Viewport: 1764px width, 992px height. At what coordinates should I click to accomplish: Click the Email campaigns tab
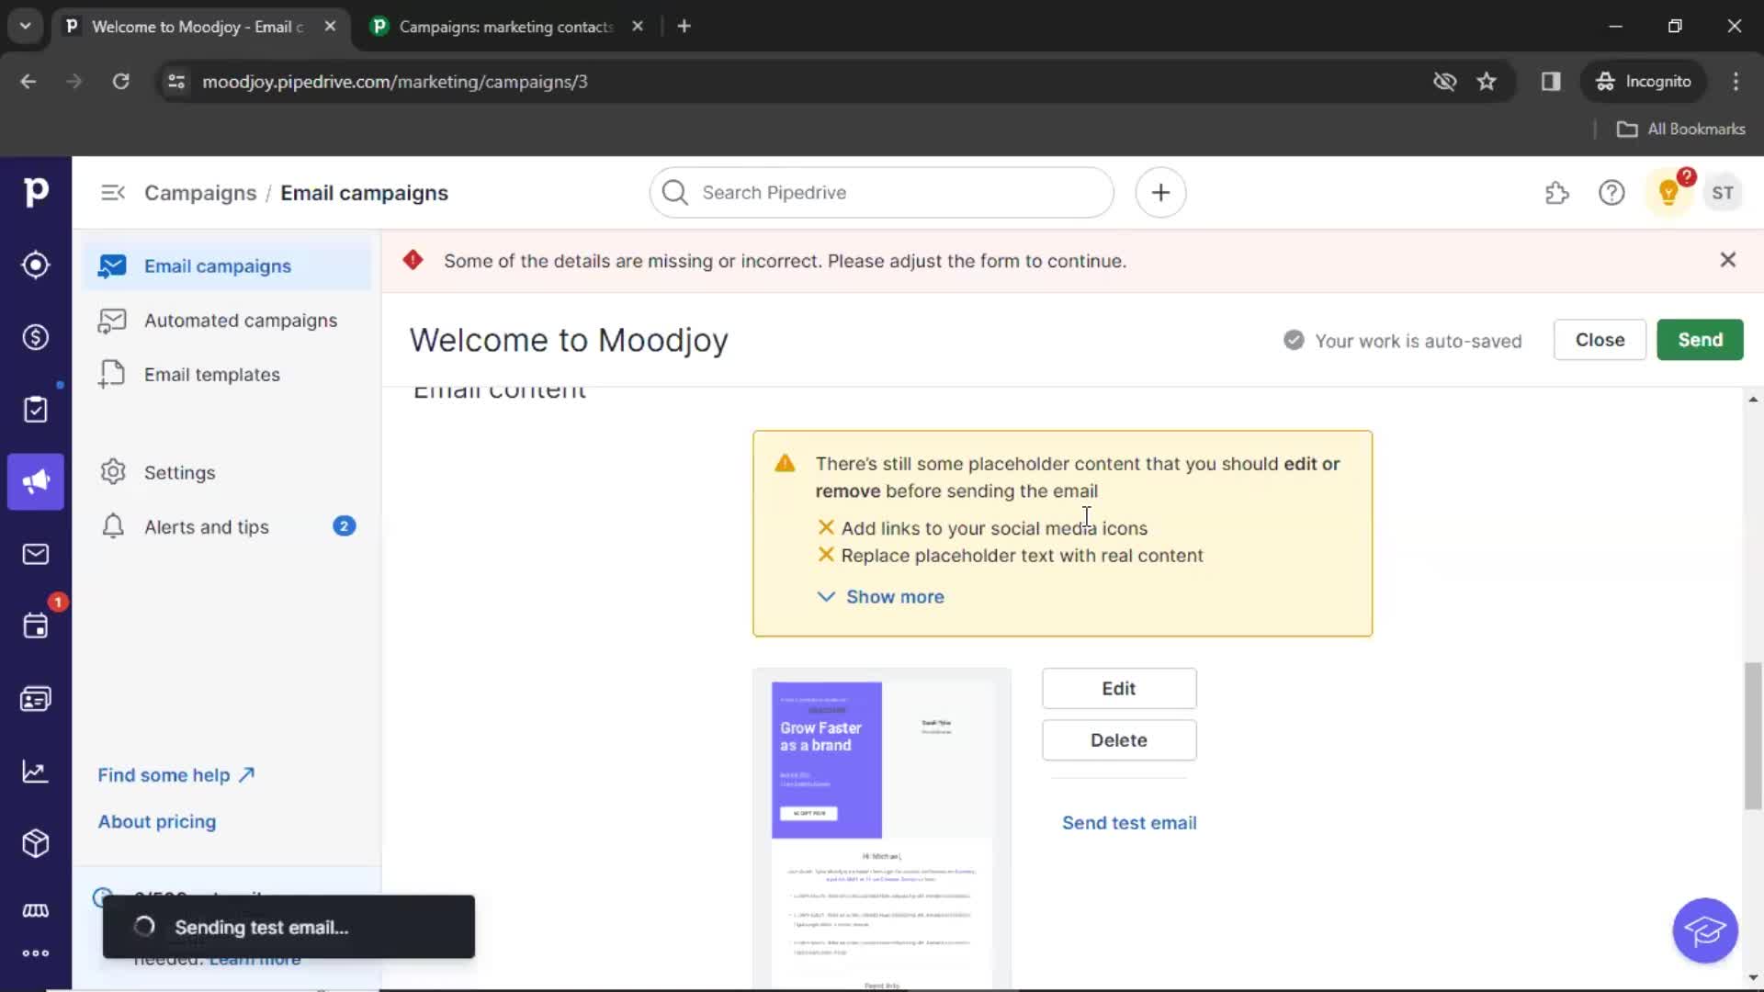coord(217,265)
